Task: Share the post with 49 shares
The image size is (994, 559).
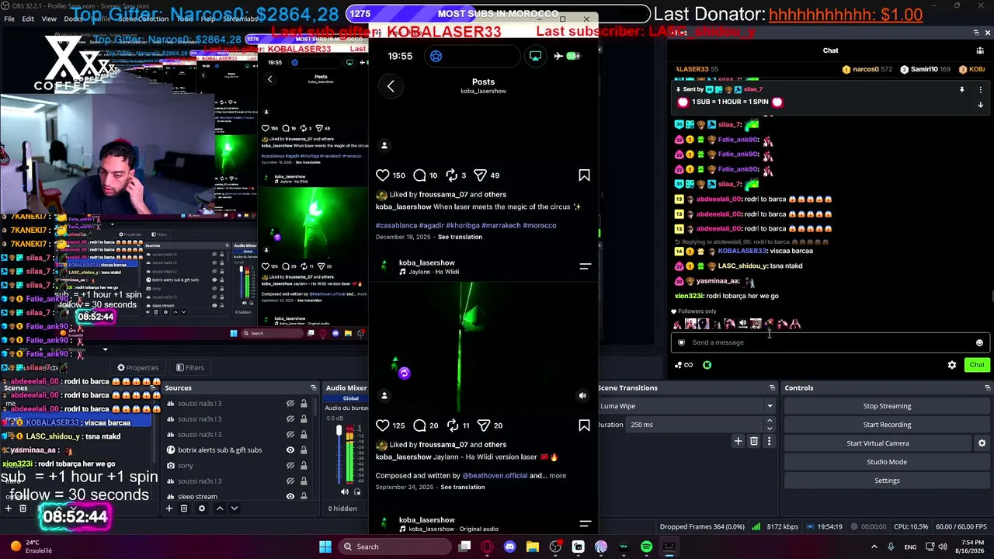Action: click(x=480, y=175)
